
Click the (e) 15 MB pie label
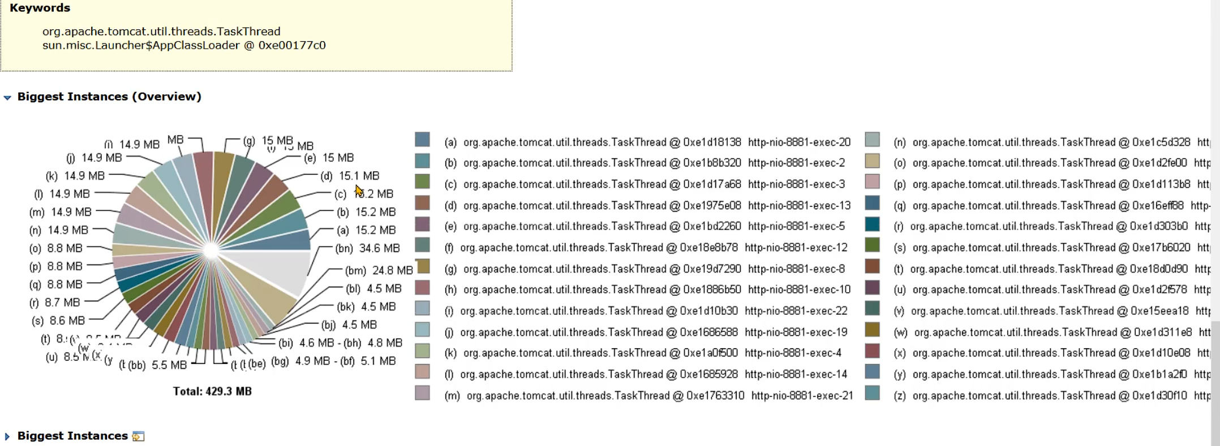[x=329, y=158]
